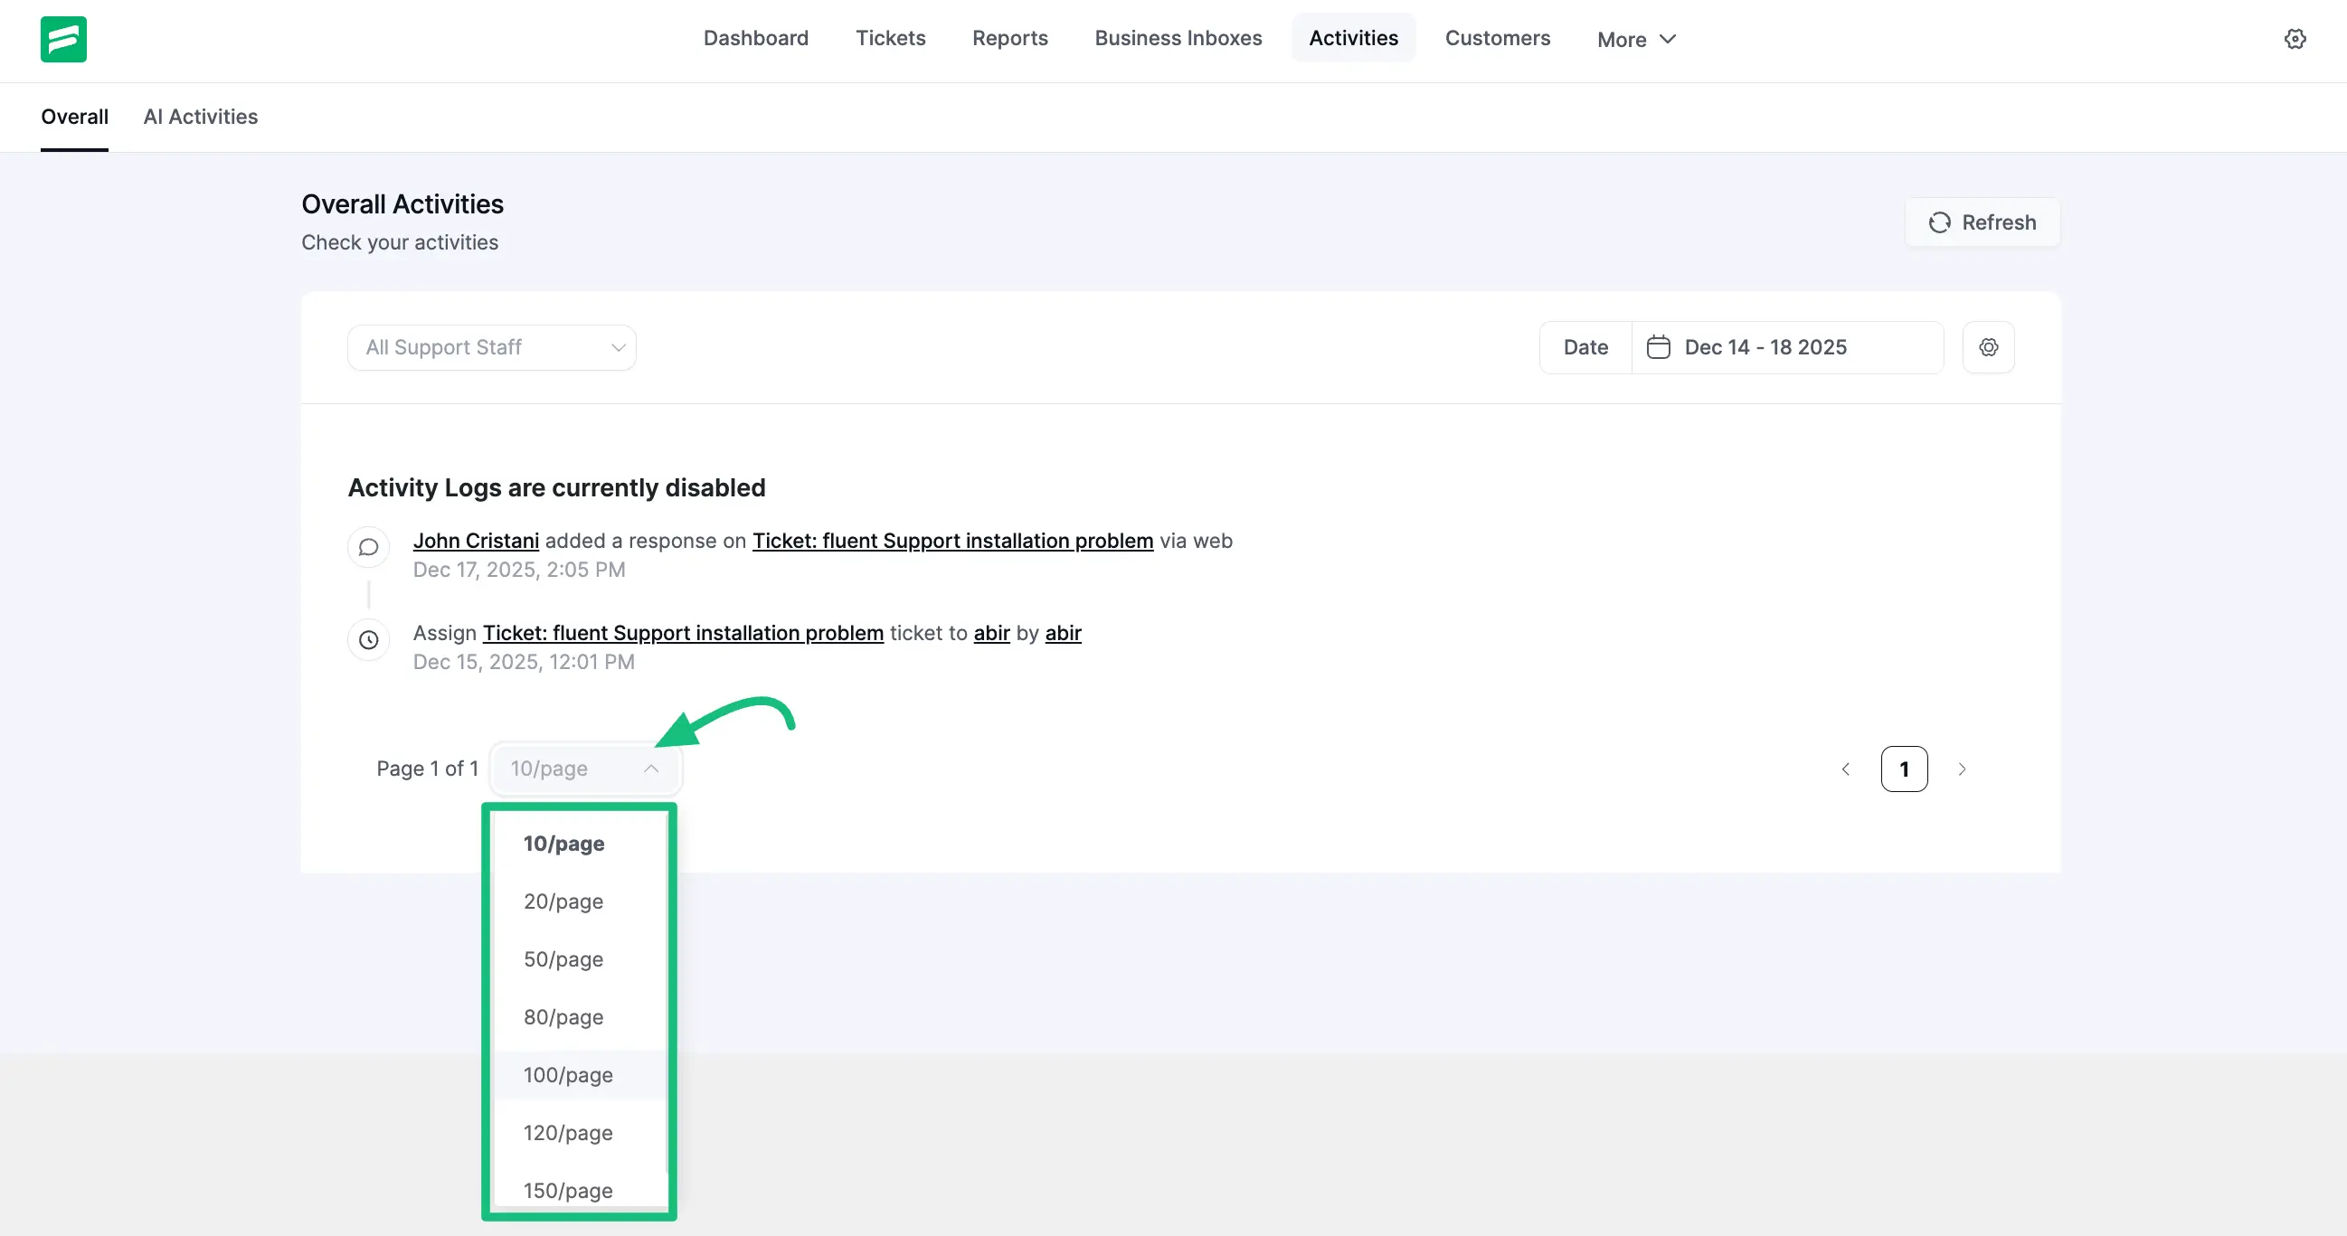Click the comment bubble icon on John Cristani's activity
Viewport: 2347px width, 1236px height.
pyautogui.click(x=368, y=546)
